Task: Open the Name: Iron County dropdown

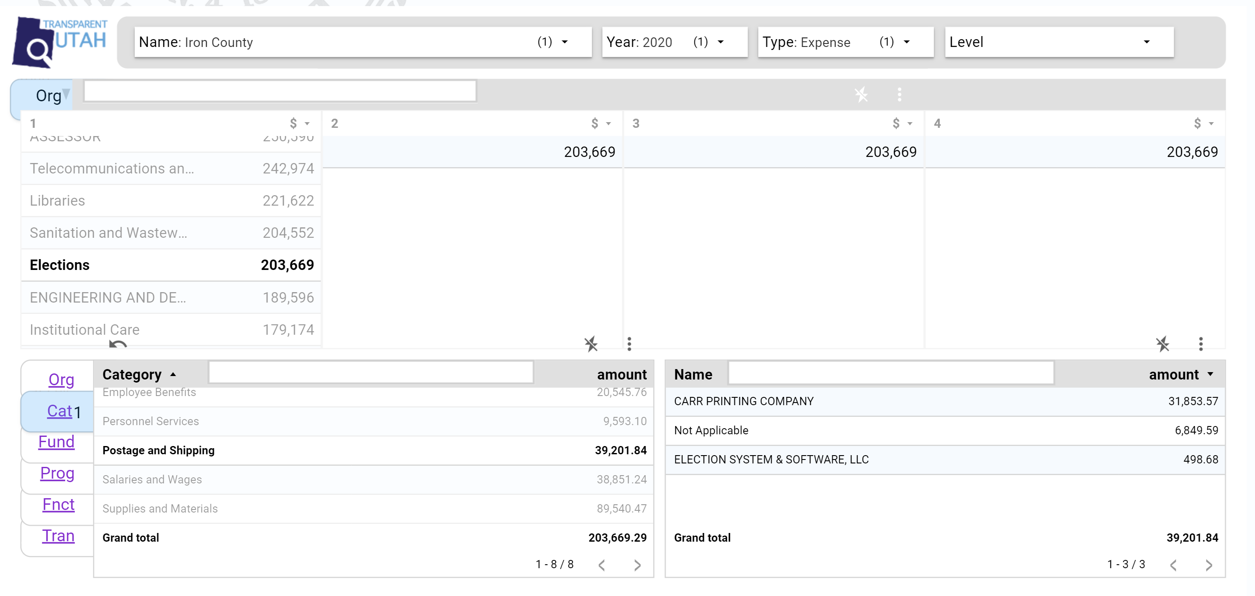Action: pyautogui.click(x=363, y=43)
